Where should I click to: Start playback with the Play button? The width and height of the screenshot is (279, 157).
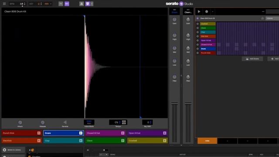coord(199,12)
